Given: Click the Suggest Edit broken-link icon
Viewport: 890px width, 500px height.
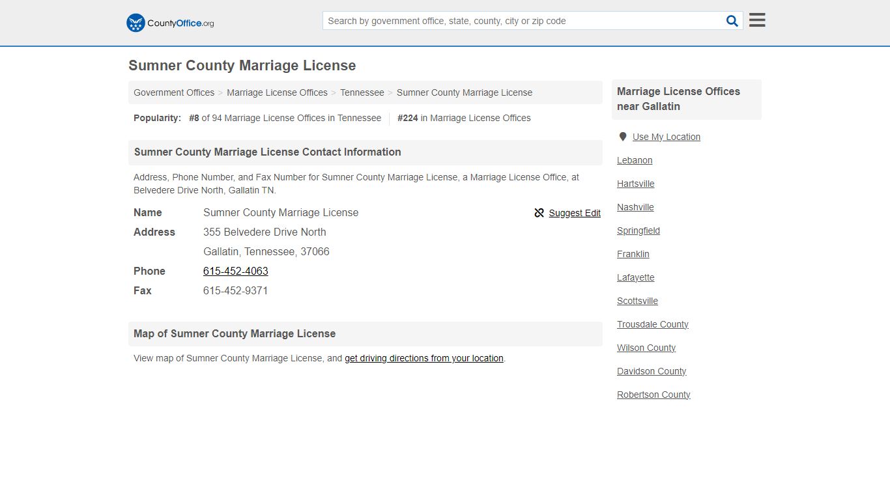Looking at the screenshot, I should pos(539,213).
